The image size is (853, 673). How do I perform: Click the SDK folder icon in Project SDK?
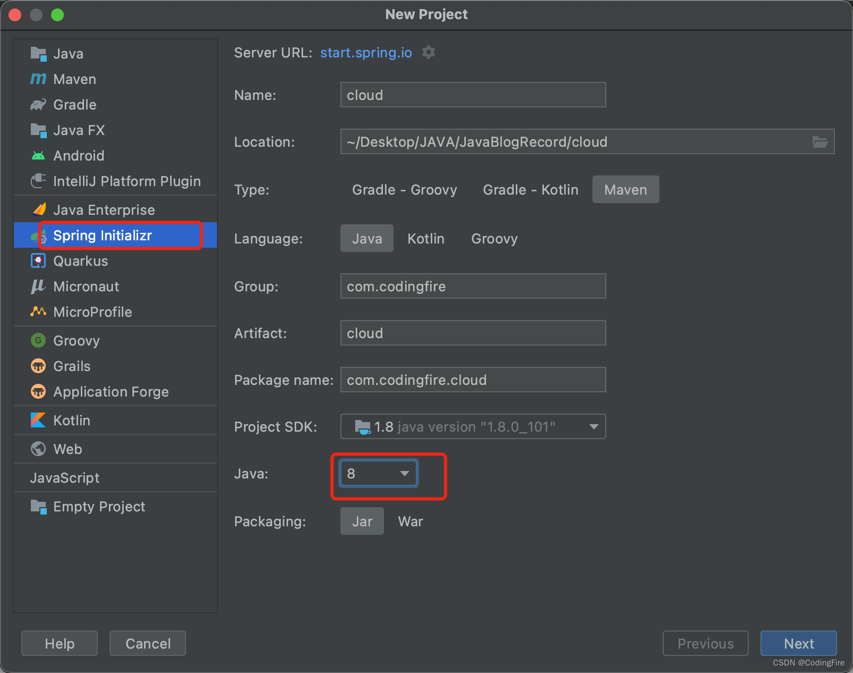[x=363, y=427]
